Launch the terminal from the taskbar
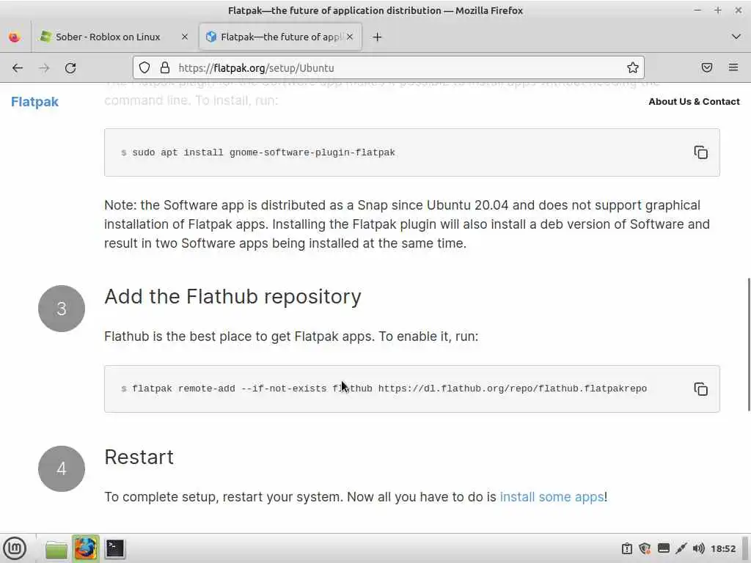The image size is (751, 563). (114, 548)
